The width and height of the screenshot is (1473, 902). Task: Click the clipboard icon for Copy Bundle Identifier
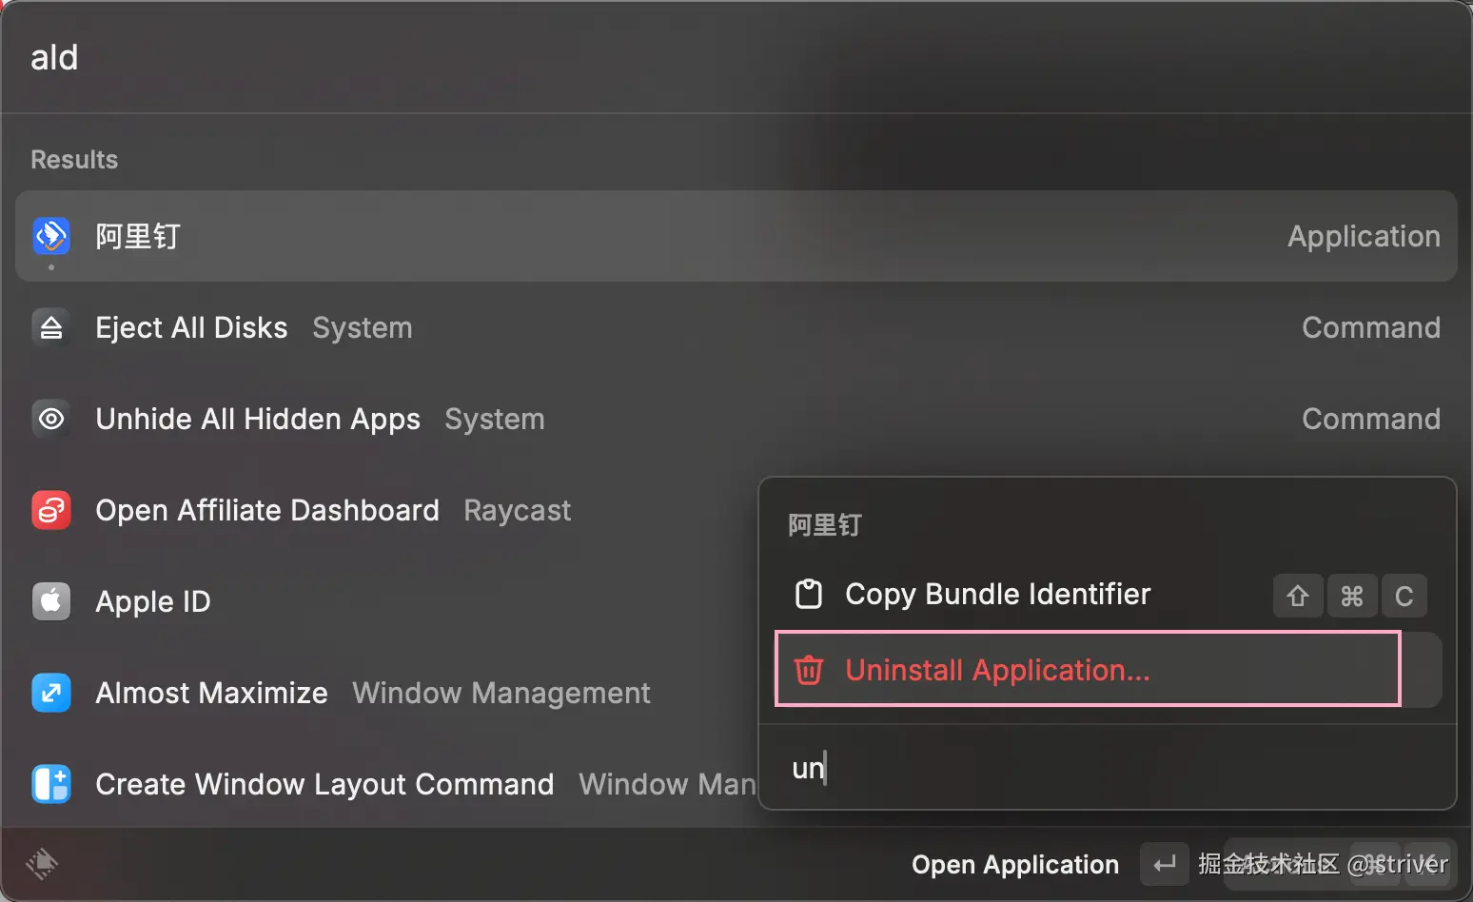pos(809,594)
